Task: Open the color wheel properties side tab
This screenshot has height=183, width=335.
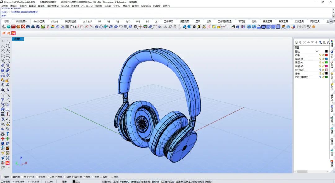Action: click(x=332, y=43)
